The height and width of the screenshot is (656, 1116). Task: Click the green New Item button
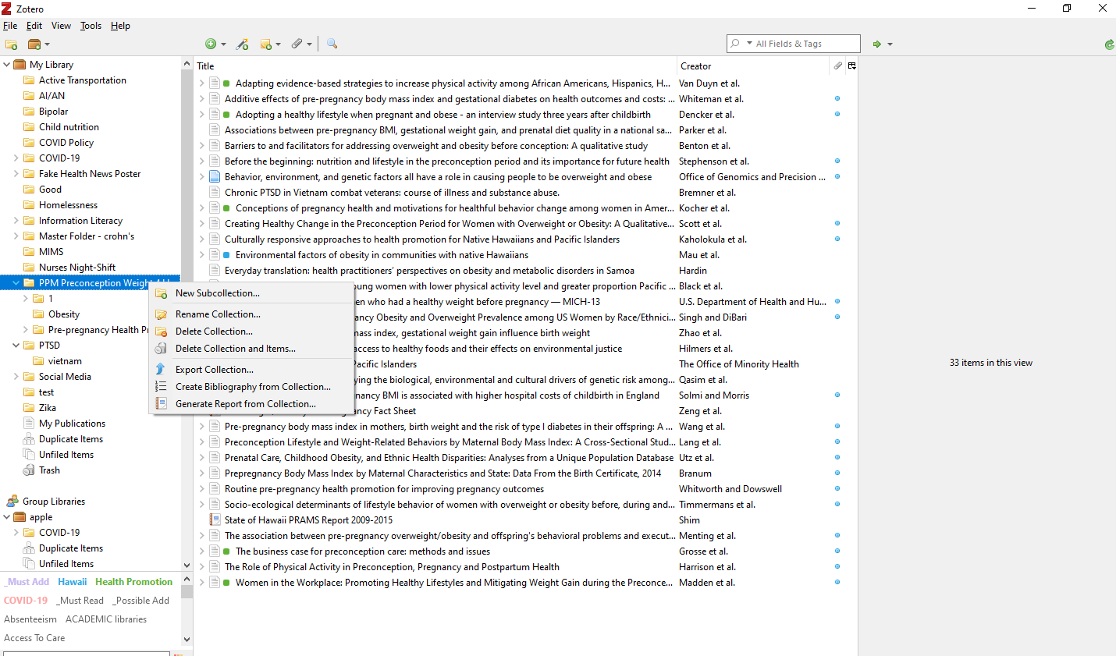click(211, 44)
